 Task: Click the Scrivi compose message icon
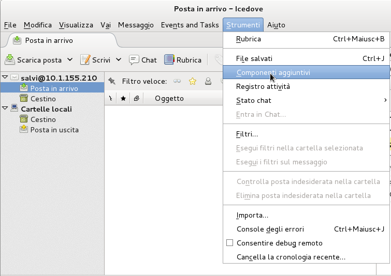[x=85, y=60]
